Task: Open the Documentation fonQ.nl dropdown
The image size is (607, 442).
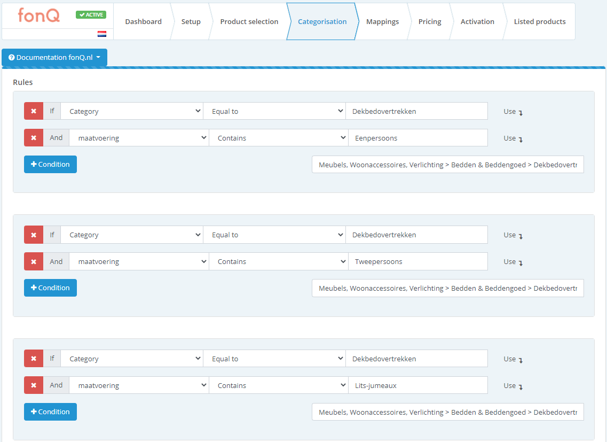Action: pos(54,57)
